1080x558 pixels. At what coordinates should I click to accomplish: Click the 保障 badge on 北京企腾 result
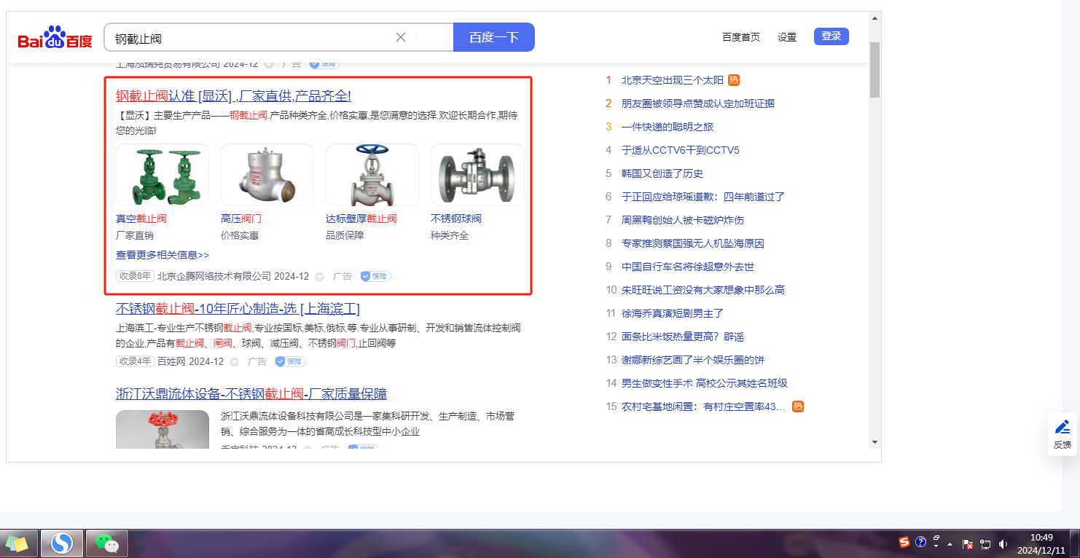click(x=375, y=277)
